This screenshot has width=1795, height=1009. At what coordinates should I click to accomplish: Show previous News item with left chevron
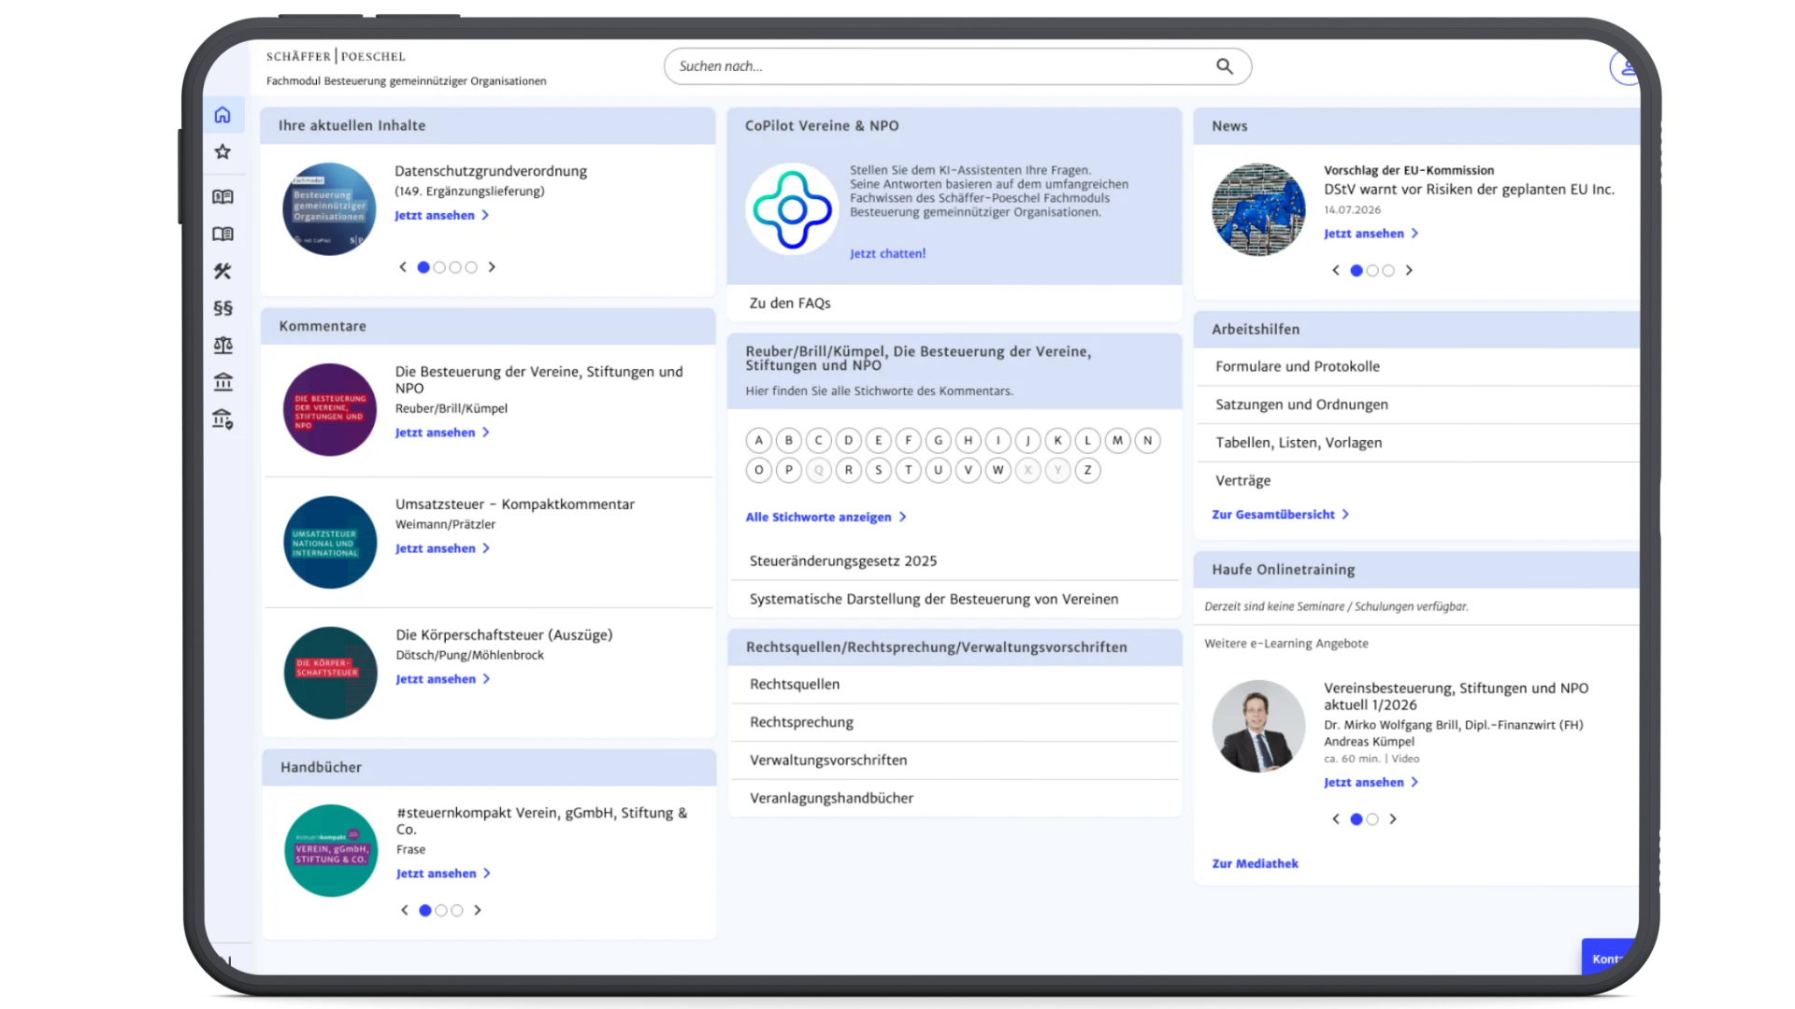[1336, 271]
